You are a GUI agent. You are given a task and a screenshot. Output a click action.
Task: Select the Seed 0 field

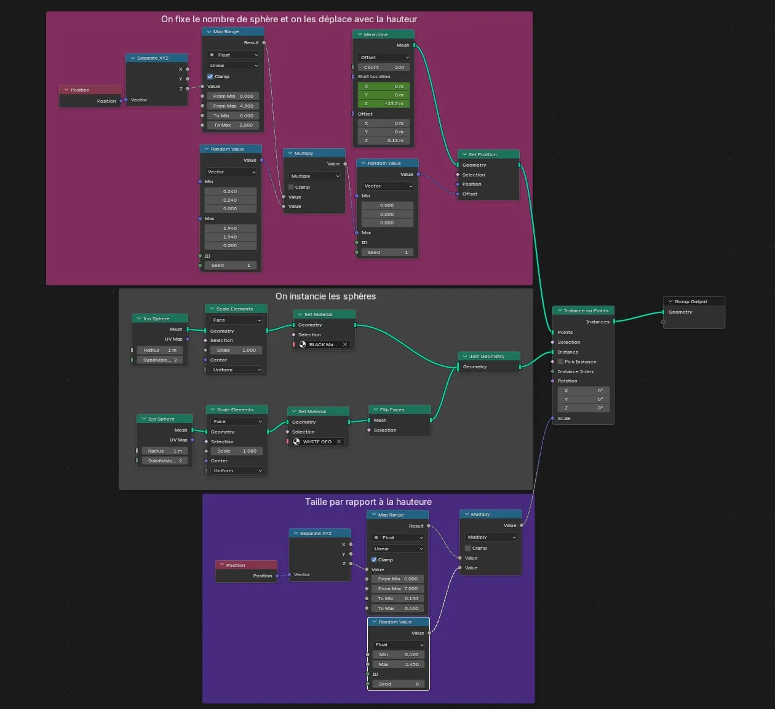399,684
